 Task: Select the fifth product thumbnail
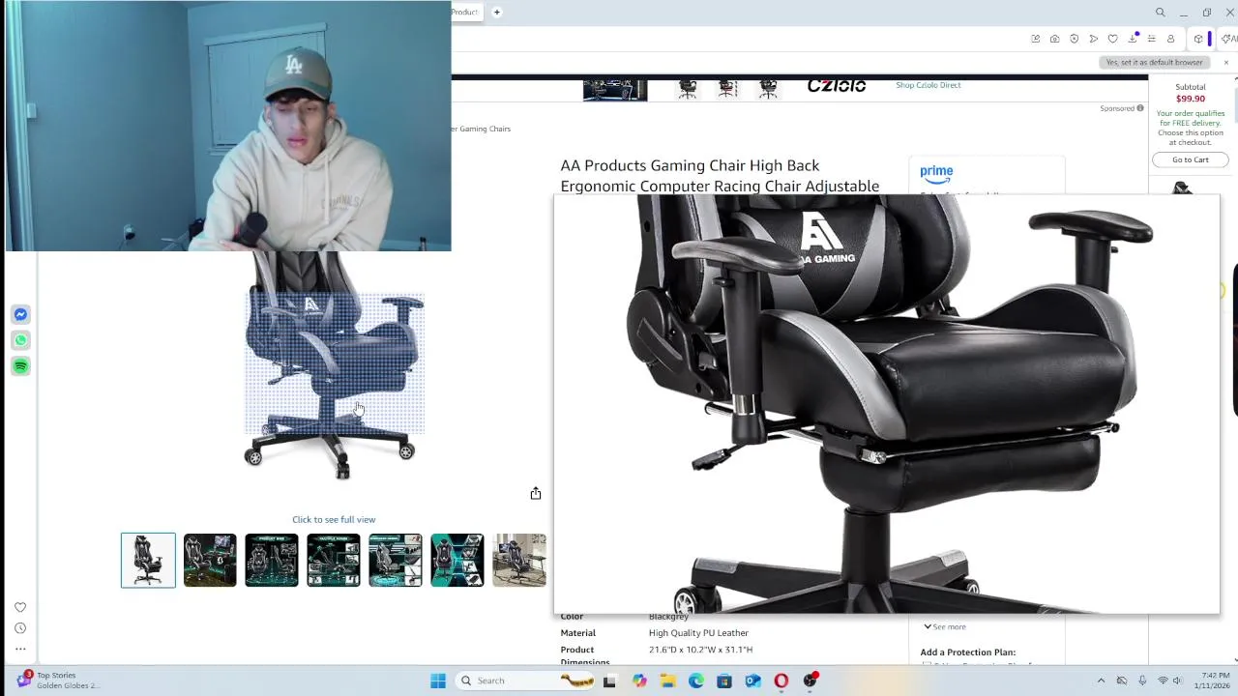(396, 560)
